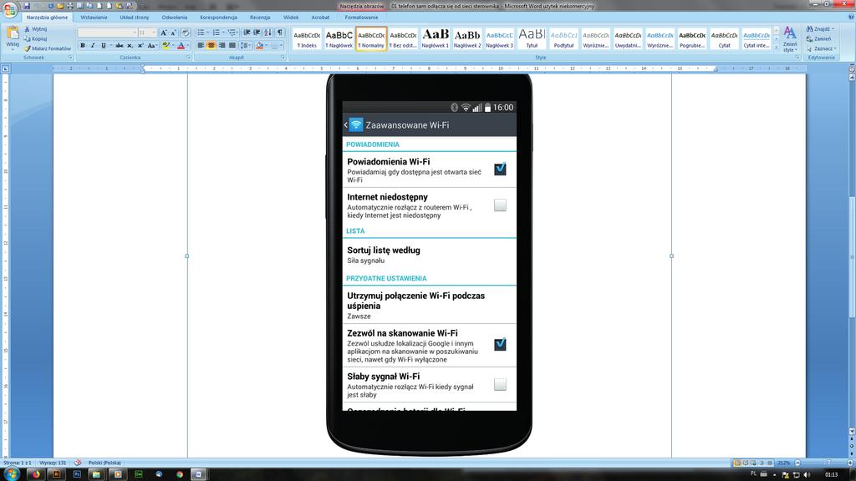This screenshot has height=481, width=856.
Task: Justify text alignment icon
Action: click(232, 45)
